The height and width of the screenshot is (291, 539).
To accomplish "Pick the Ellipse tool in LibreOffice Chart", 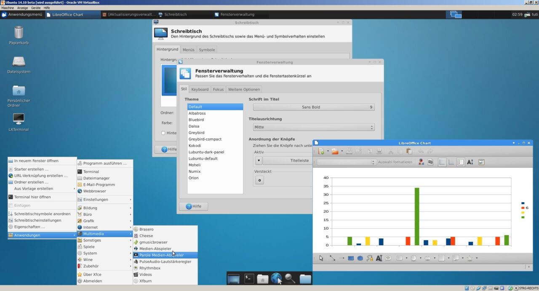I will [x=359, y=258].
